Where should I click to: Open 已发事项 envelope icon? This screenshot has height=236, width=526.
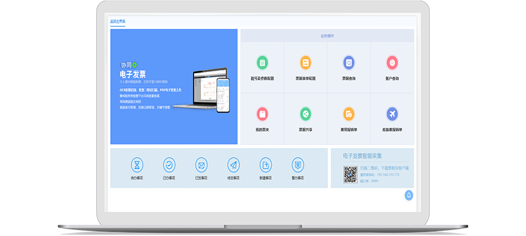[201, 165]
